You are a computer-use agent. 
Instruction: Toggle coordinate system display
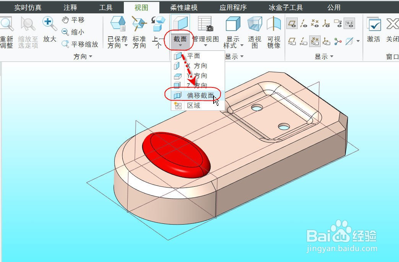(x=327, y=24)
